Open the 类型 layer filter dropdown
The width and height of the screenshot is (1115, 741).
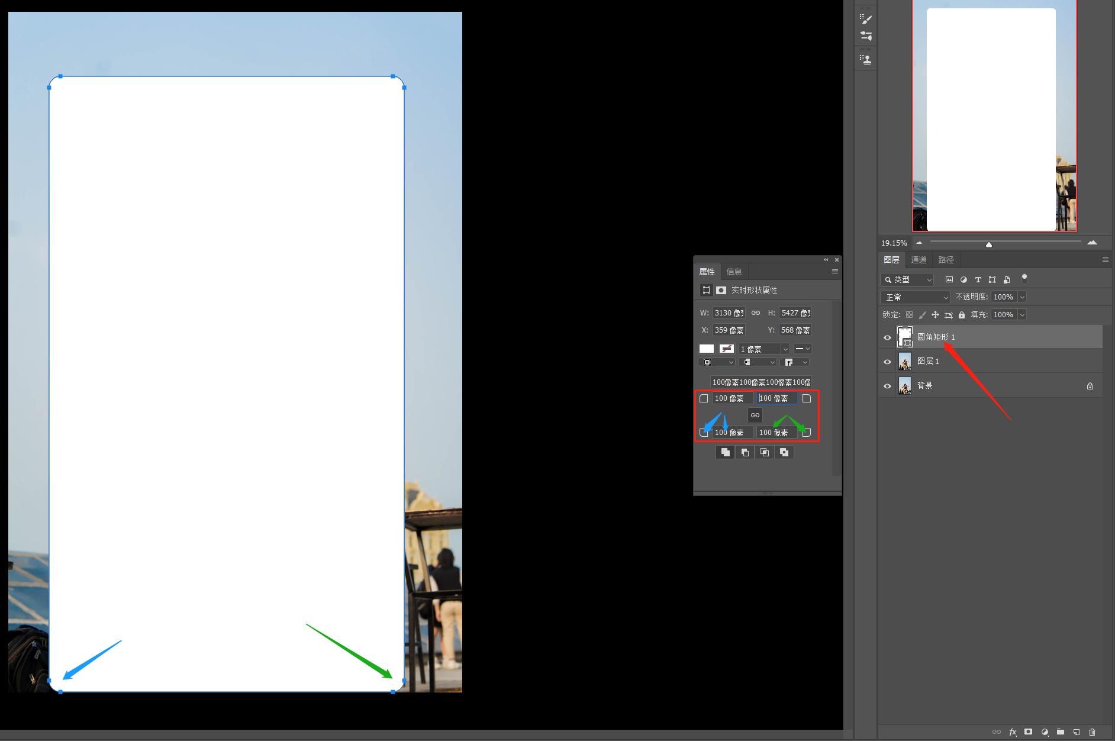[907, 279]
